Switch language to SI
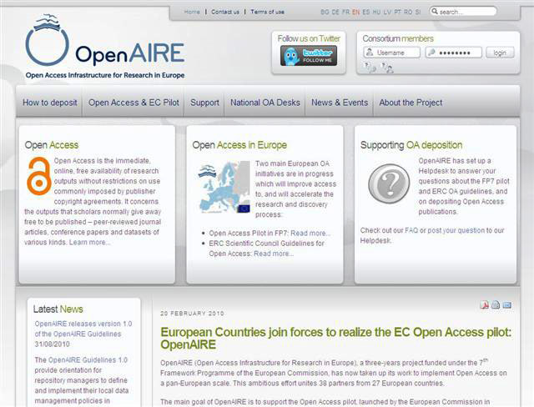 tap(417, 12)
